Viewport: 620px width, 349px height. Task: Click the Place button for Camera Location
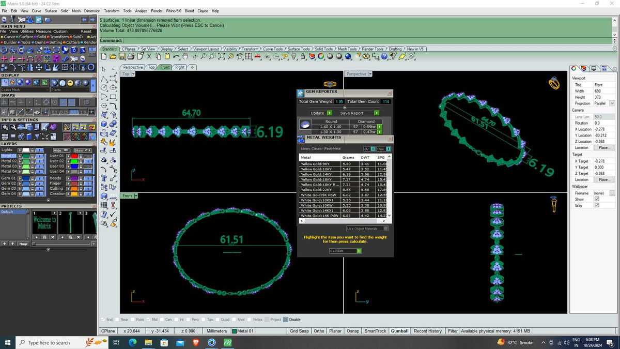pyautogui.click(x=603, y=147)
